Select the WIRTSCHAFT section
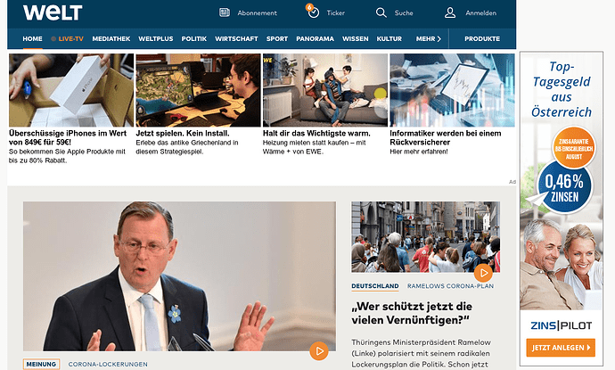 pyautogui.click(x=236, y=39)
